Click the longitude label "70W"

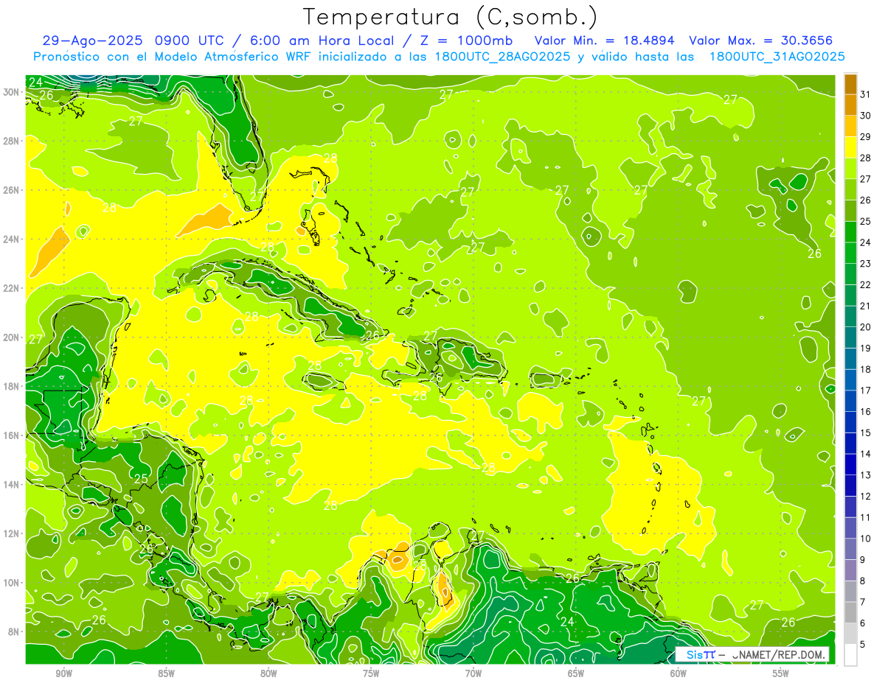[x=473, y=673]
